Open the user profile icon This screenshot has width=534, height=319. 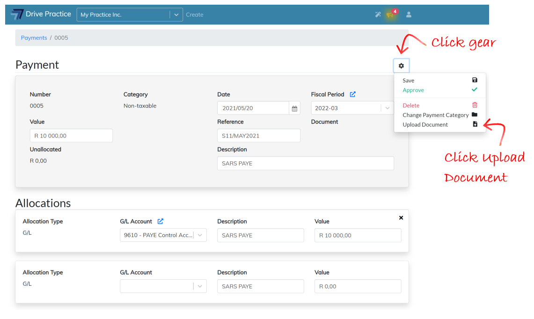coord(409,14)
